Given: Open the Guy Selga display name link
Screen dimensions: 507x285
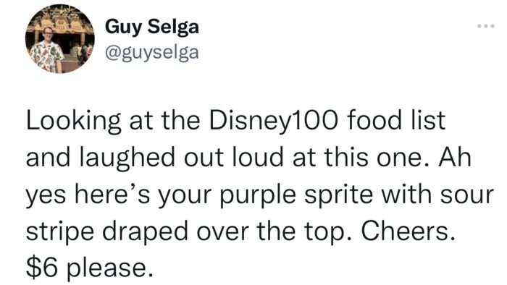Looking at the screenshot, I should (x=152, y=26).
